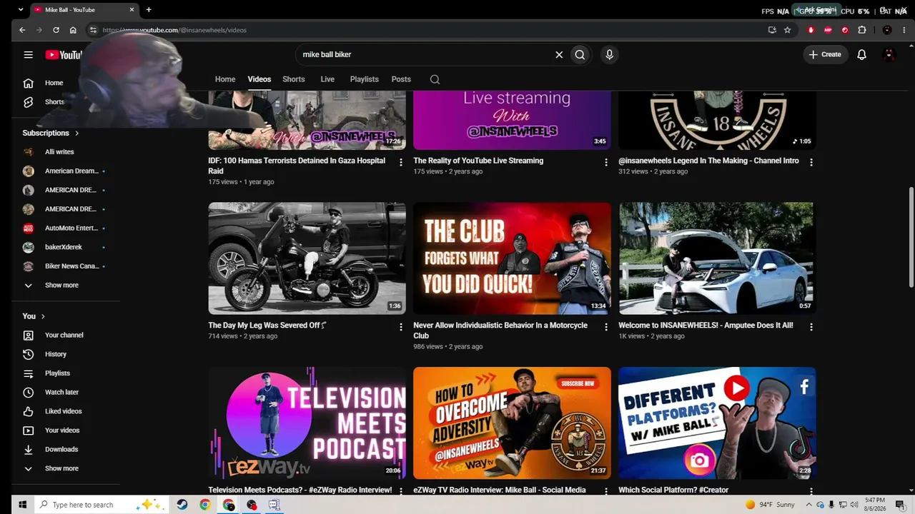Viewport: 915px width, 514px height.
Task: Open the YouTube guide hamburger menu
Action: (28, 54)
